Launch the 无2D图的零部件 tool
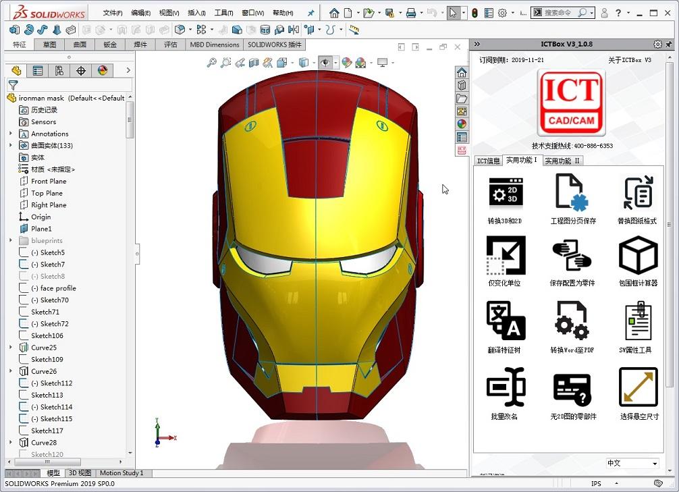Image resolution: width=679 pixels, height=492 pixels. 572,396
